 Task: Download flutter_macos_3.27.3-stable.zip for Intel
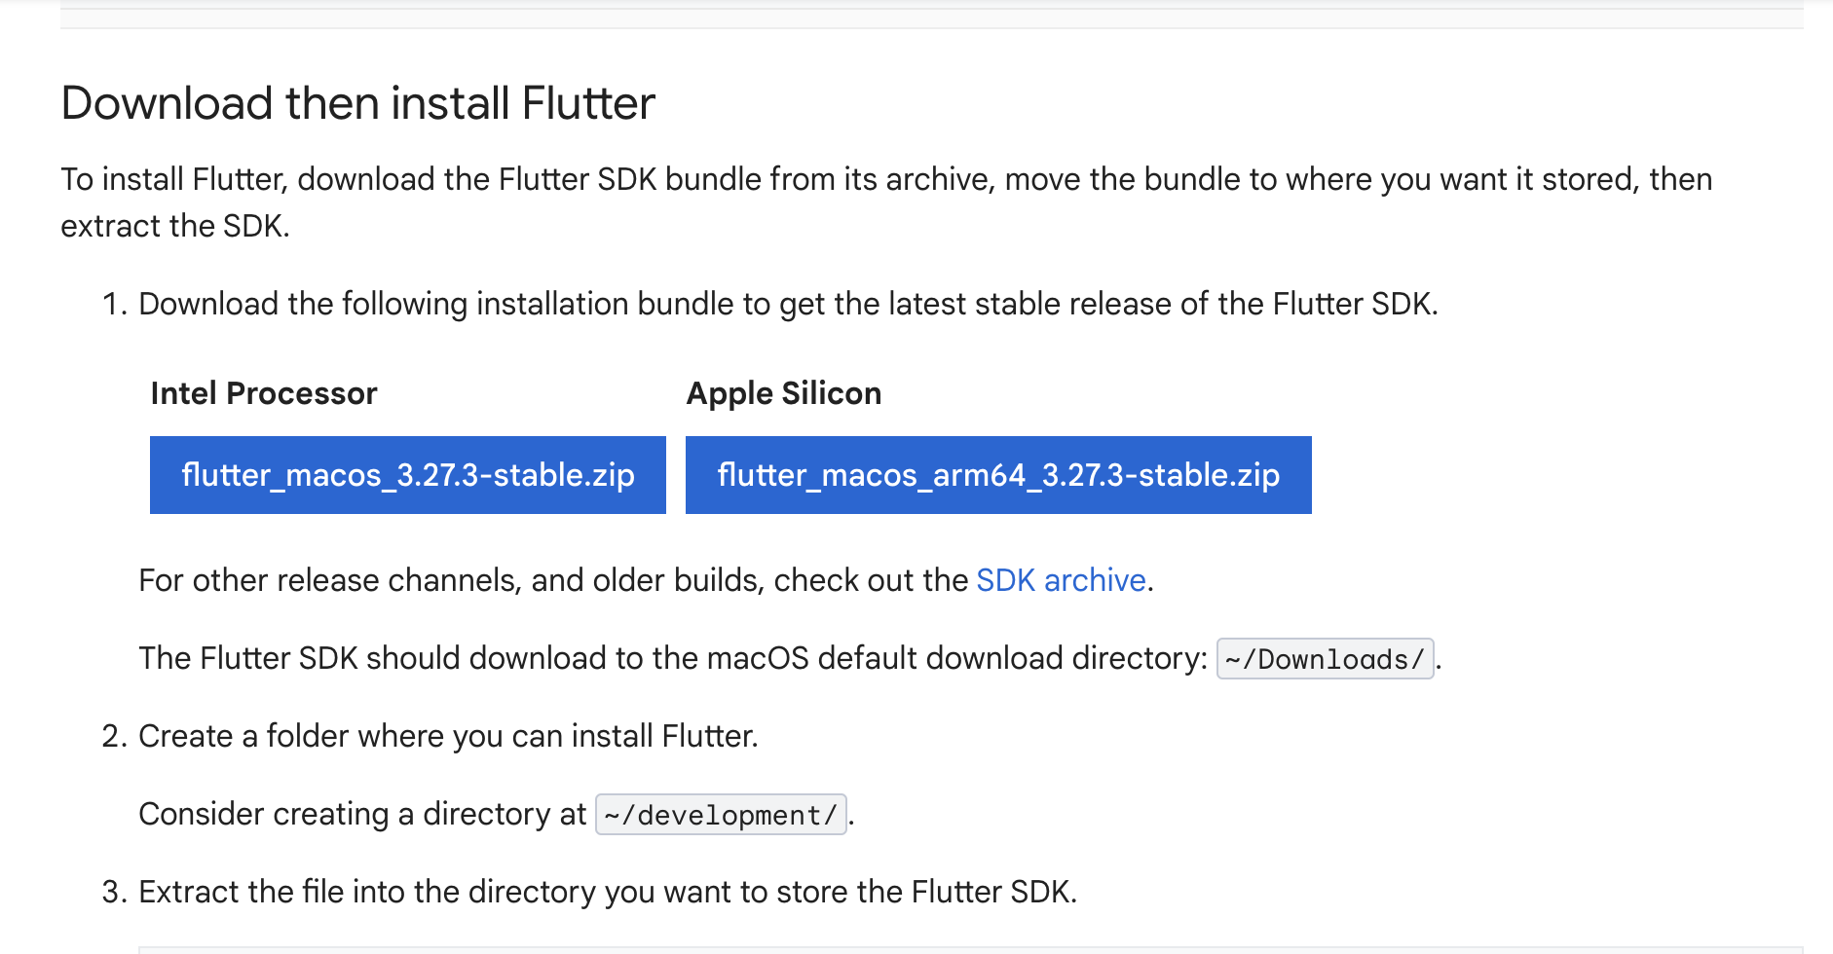pos(407,475)
